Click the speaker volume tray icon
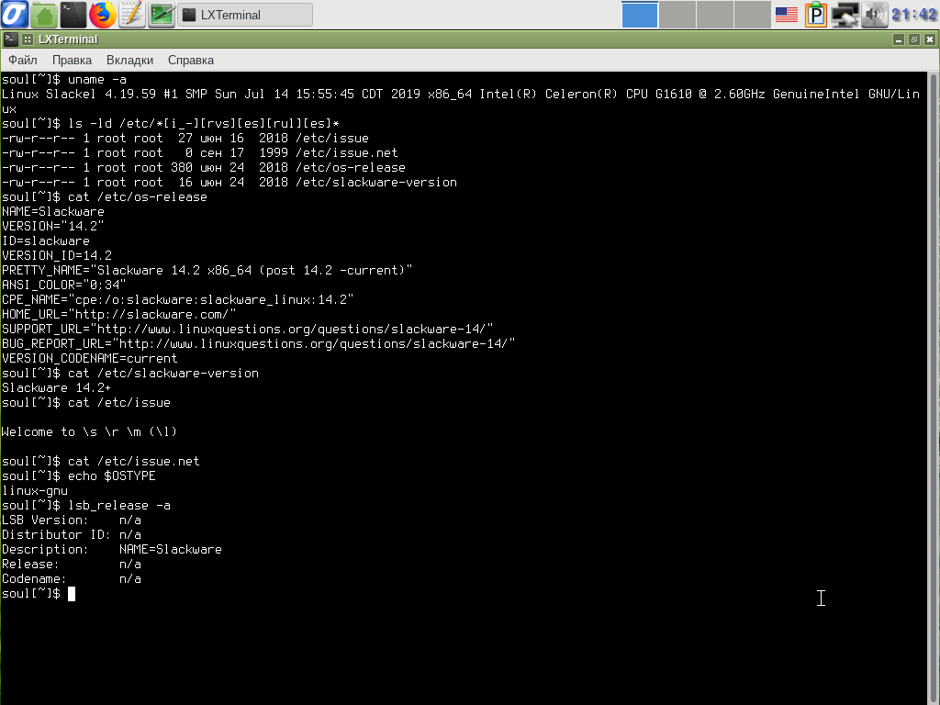Viewport: 940px width, 705px height. tap(874, 15)
